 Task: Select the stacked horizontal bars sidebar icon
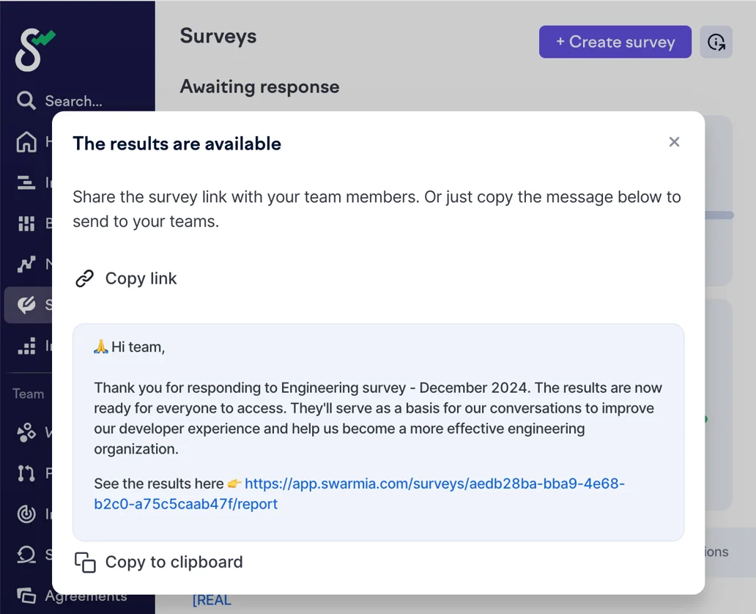pyautogui.click(x=26, y=182)
